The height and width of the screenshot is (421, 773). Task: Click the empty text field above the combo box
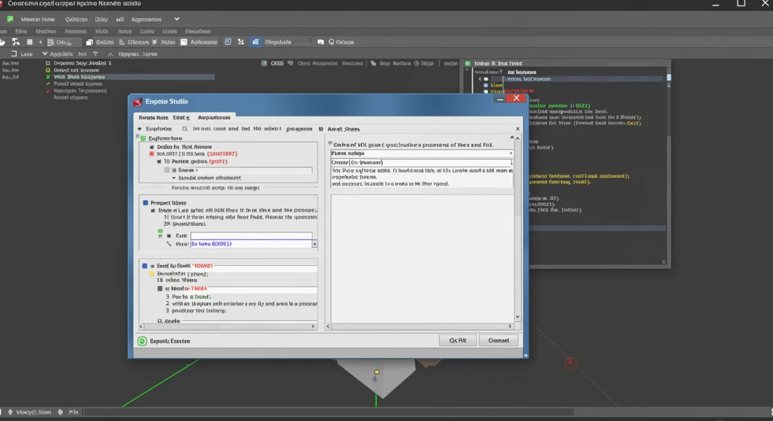251,236
